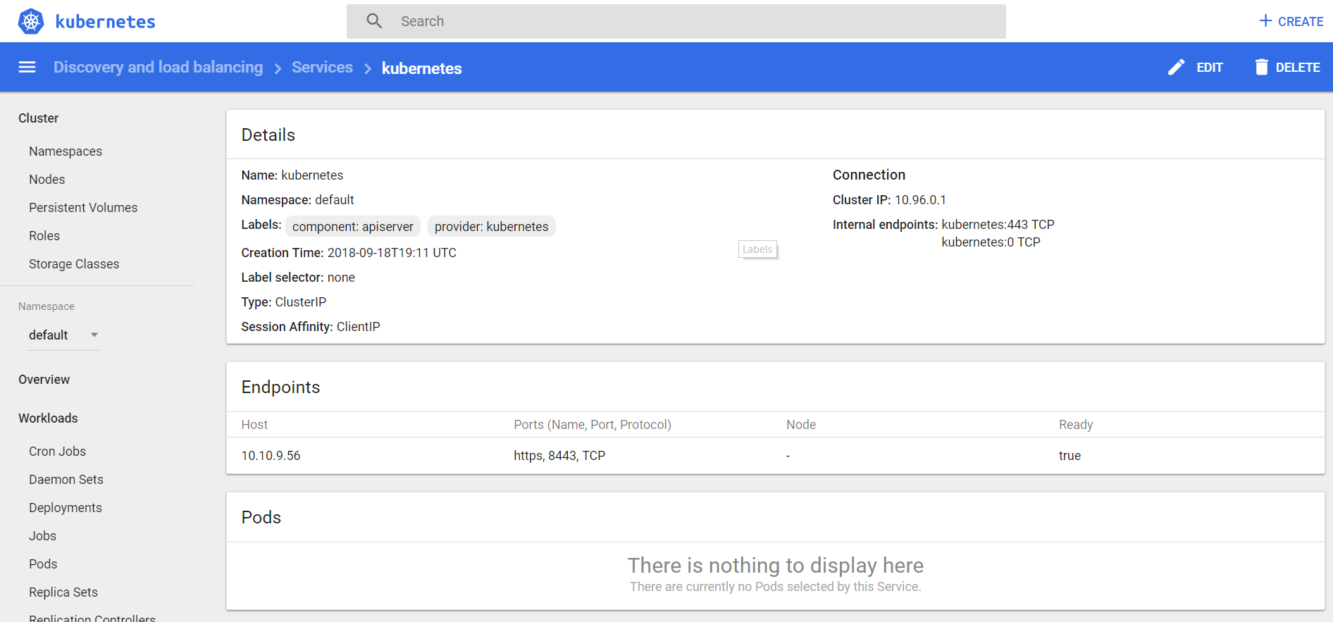Click the DELETE button label
The height and width of the screenshot is (622, 1333).
click(1298, 68)
